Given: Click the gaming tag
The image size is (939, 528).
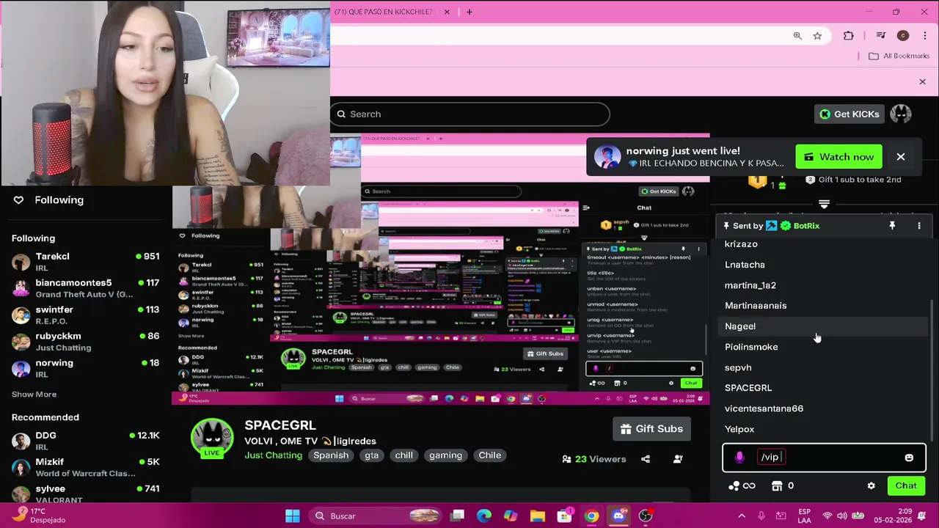Looking at the screenshot, I should 445,455.
